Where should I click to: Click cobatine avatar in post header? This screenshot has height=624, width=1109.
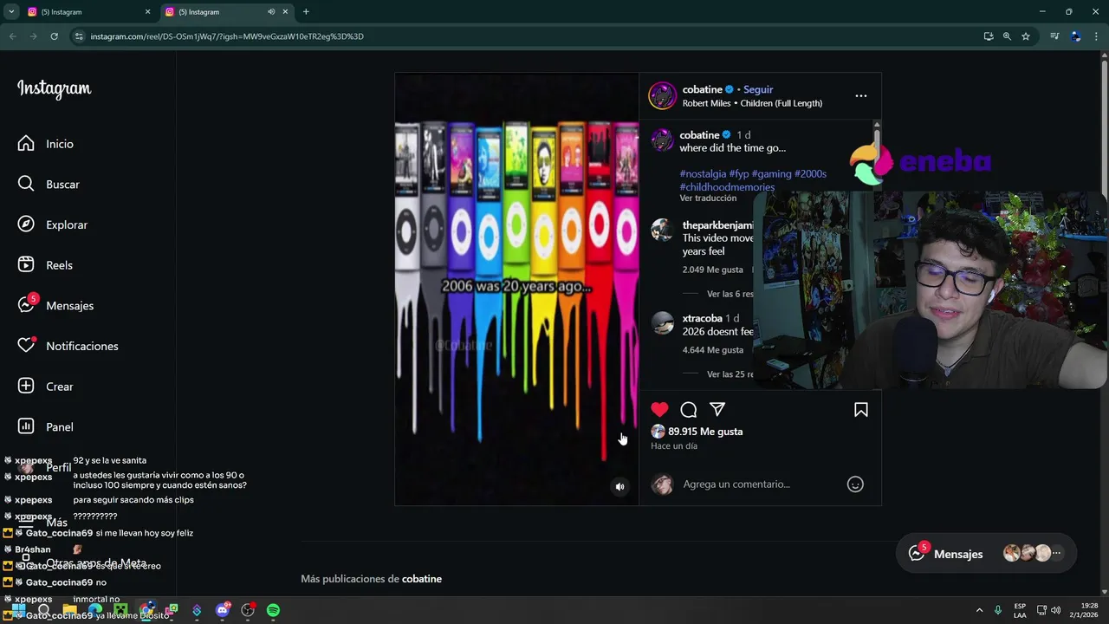point(663,95)
